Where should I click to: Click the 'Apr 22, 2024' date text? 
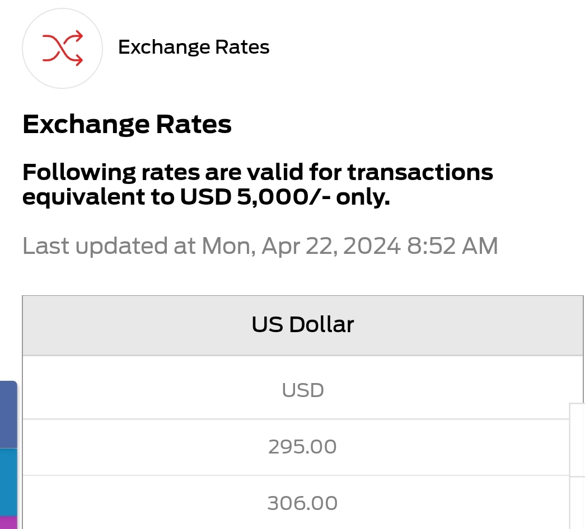331,246
